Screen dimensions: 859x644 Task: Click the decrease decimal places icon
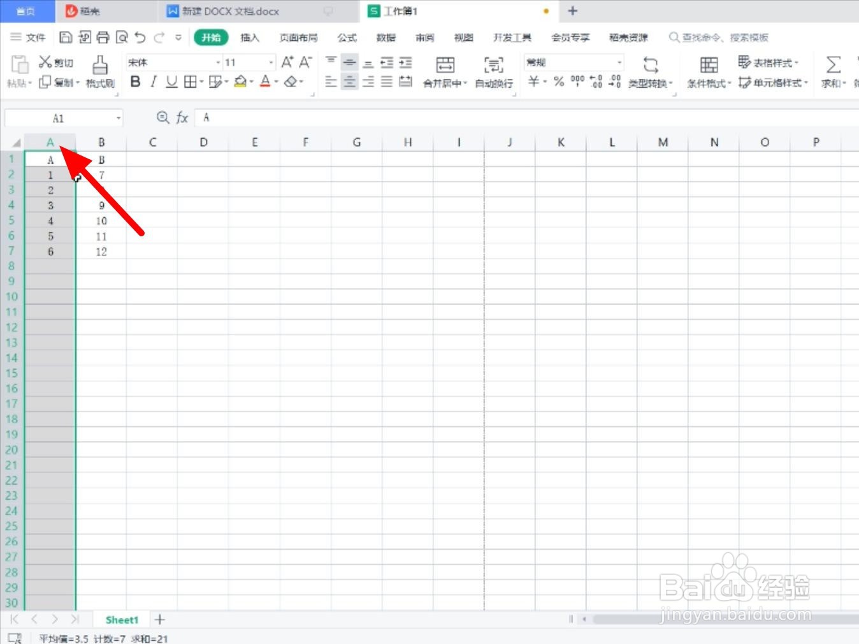pos(614,81)
